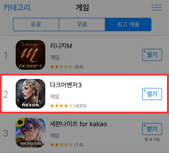Screen dimensions: 169x153
Task: Open the list view icon at top right
Action: [x=157, y=7]
